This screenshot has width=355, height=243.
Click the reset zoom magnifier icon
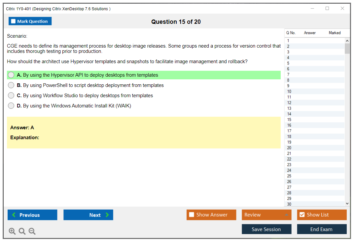point(22,231)
